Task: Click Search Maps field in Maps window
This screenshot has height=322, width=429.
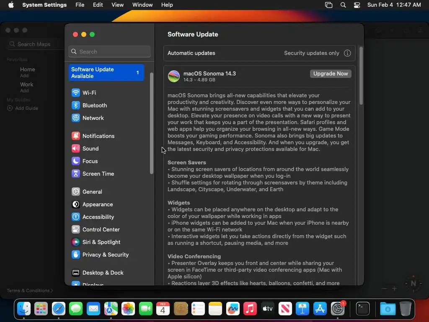Action: tap(36, 44)
